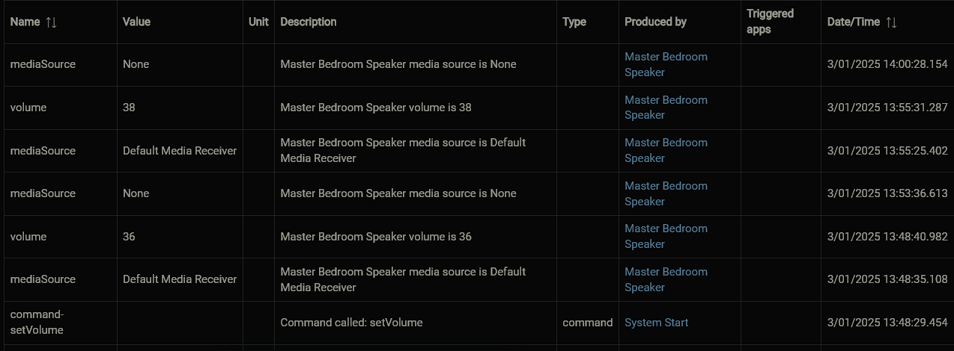Screen dimensions: 954x351
Task: Click the 13:48:29.454 timestamp cell
Action: click(x=887, y=323)
